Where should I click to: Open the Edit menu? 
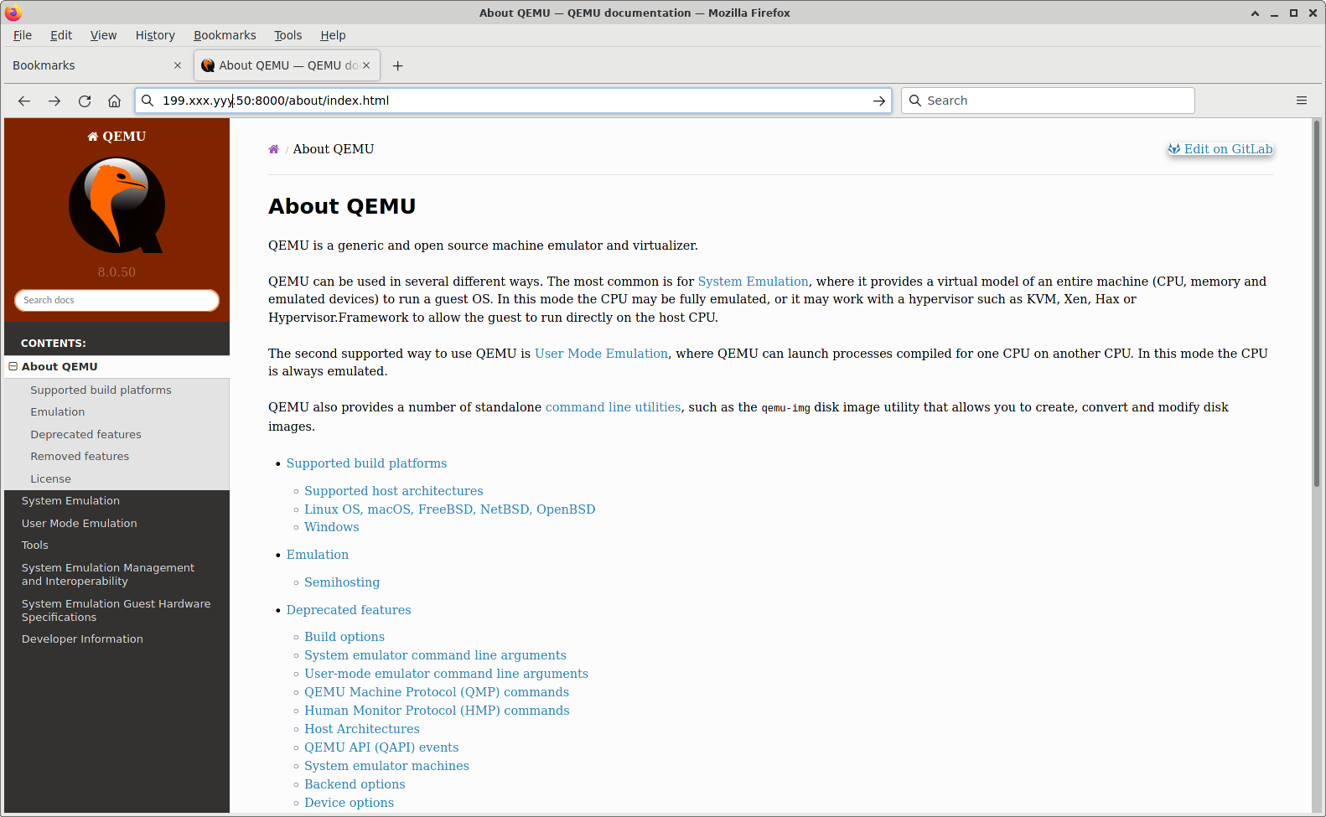click(61, 35)
